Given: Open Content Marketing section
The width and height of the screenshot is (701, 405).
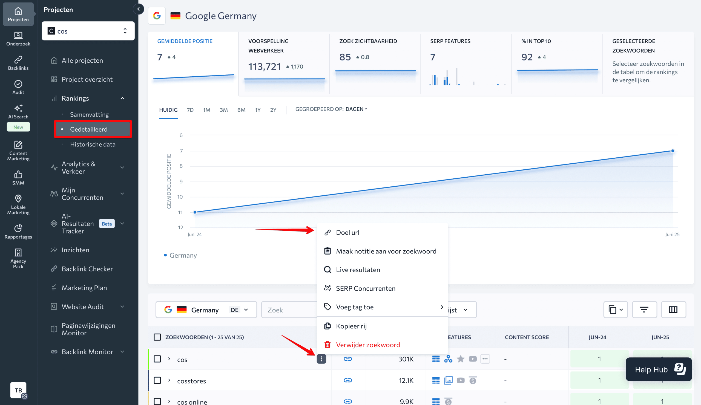Looking at the screenshot, I should [x=18, y=151].
